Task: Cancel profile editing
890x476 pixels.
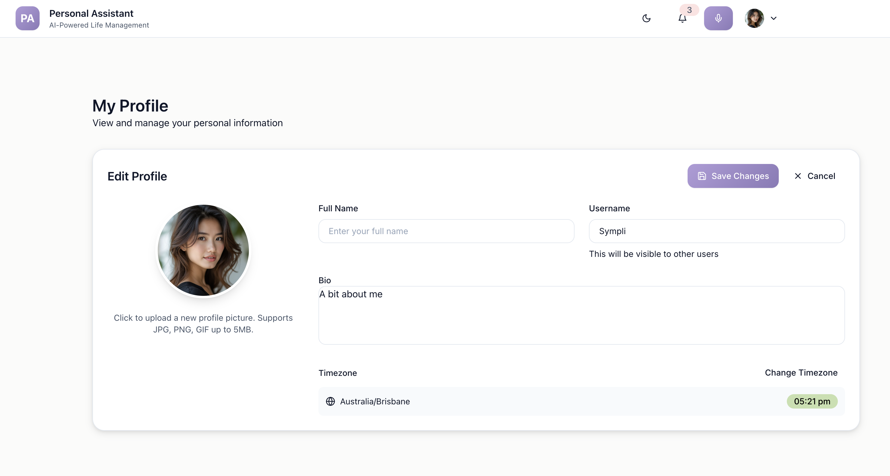Action: click(x=821, y=176)
